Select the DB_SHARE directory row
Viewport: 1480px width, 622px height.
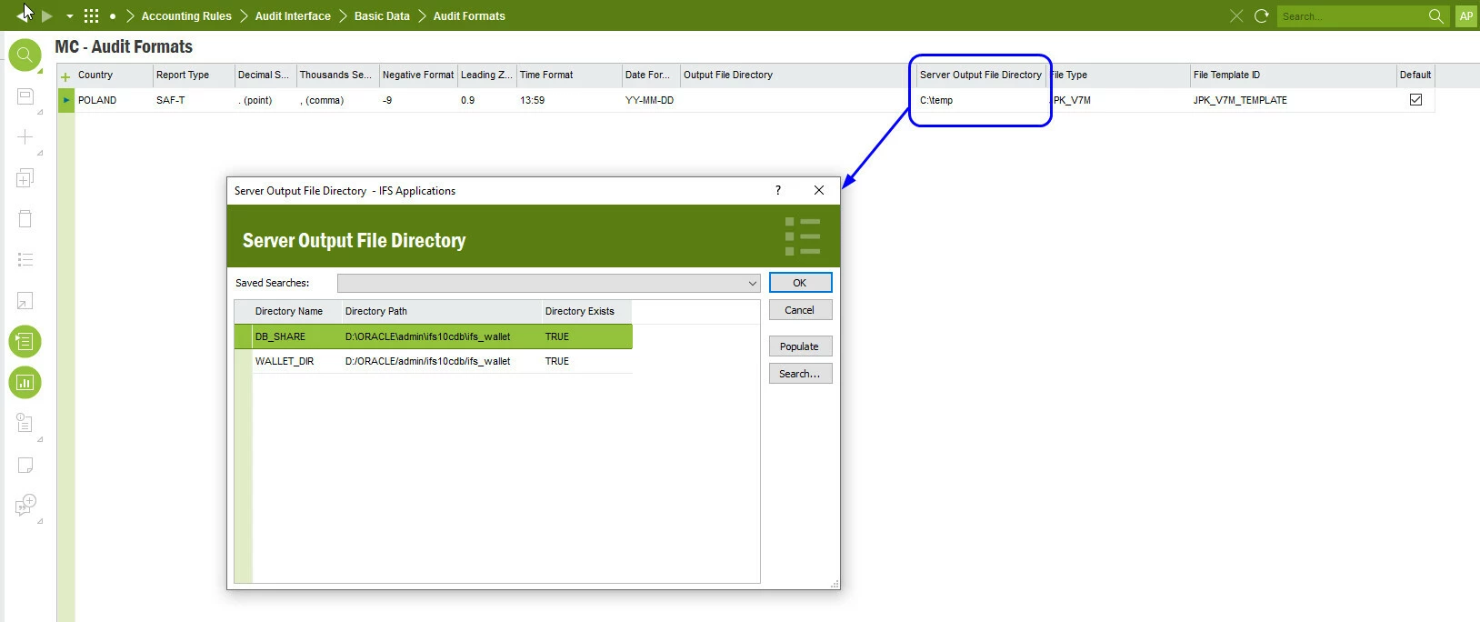(x=433, y=336)
